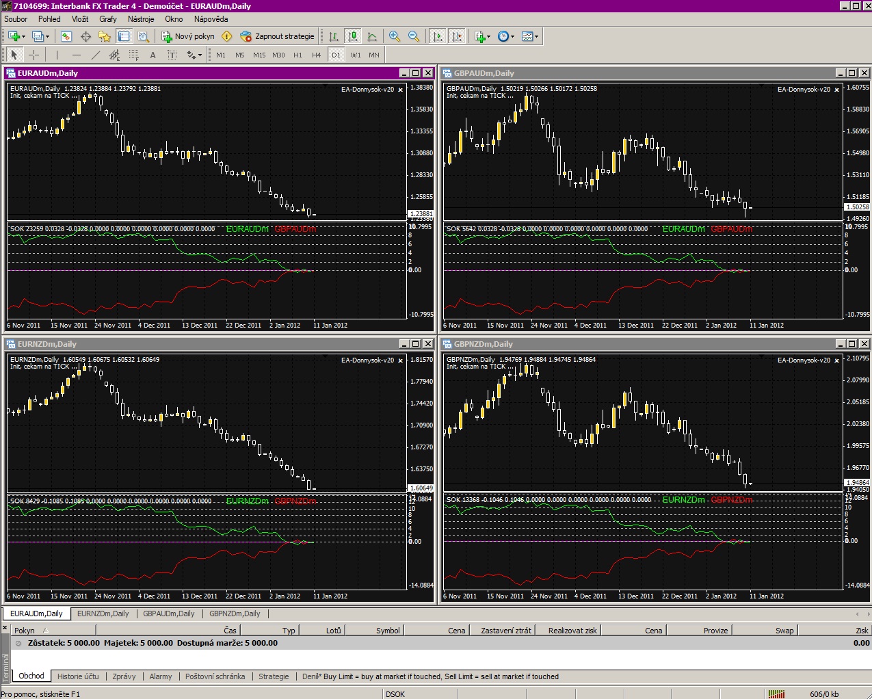This screenshot has width=872, height=699.
Task: Select the Fibonacci retracement tool
Action: (x=134, y=55)
